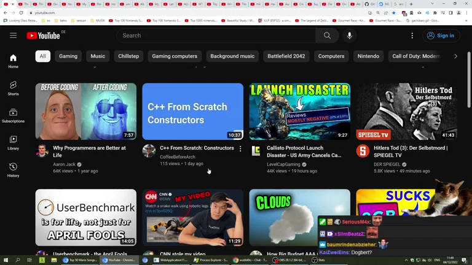472x265 pixels.
Task: Open the browser tab search dropdown arrow
Action: 432,4
